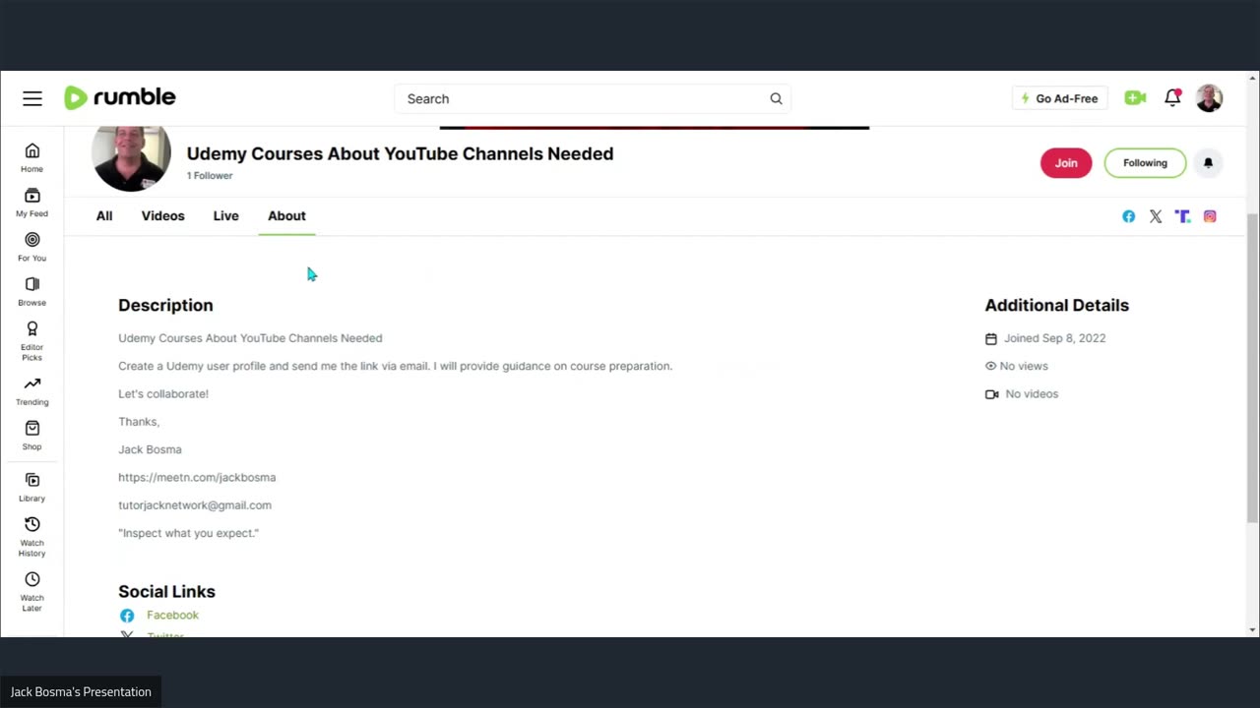Click the meetn.com/jackbosma link text
Viewport: 1260px width, 708px height.
197,477
